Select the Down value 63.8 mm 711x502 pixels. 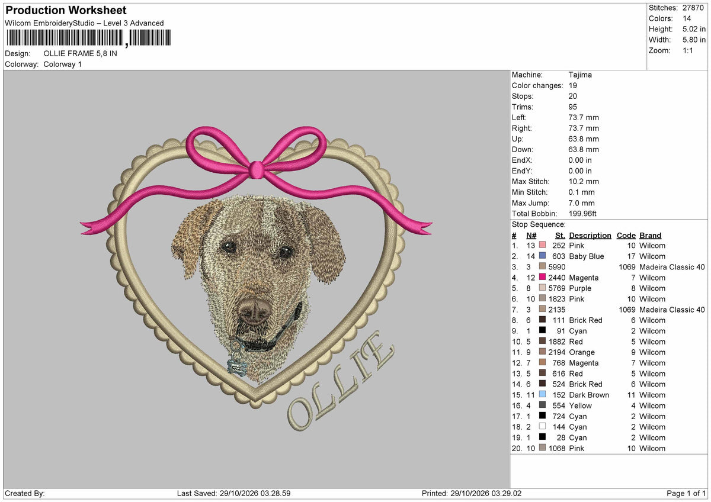click(584, 150)
